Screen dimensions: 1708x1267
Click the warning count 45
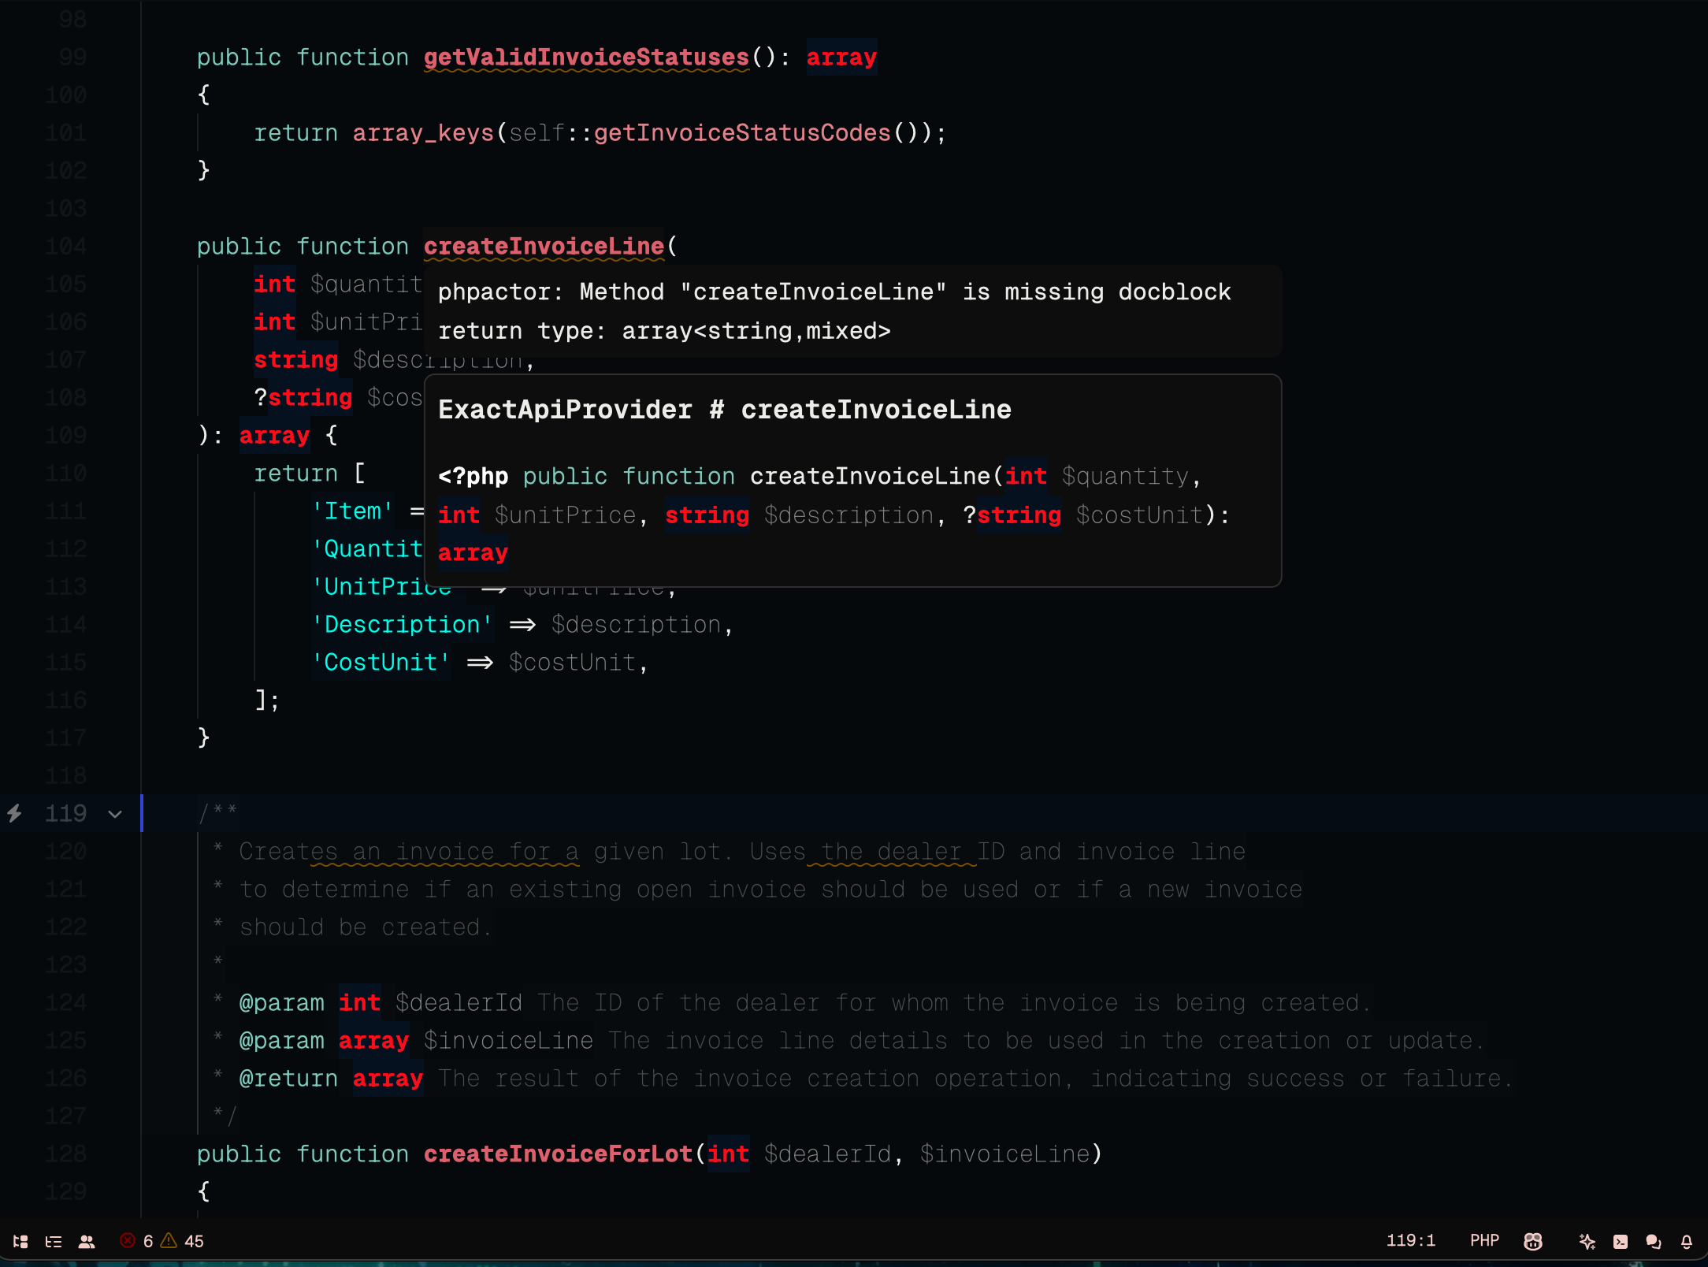pos(194,1241)
